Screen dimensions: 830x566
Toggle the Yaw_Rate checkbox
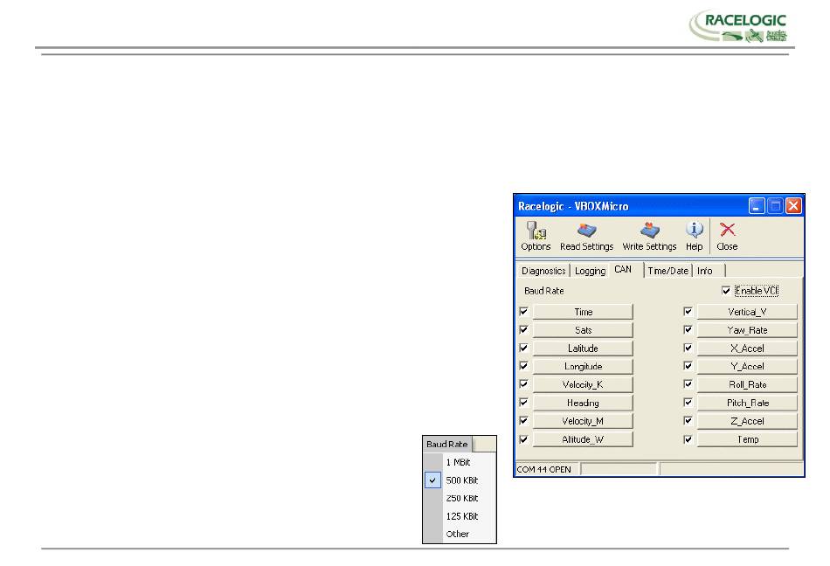tap(688, 329)
